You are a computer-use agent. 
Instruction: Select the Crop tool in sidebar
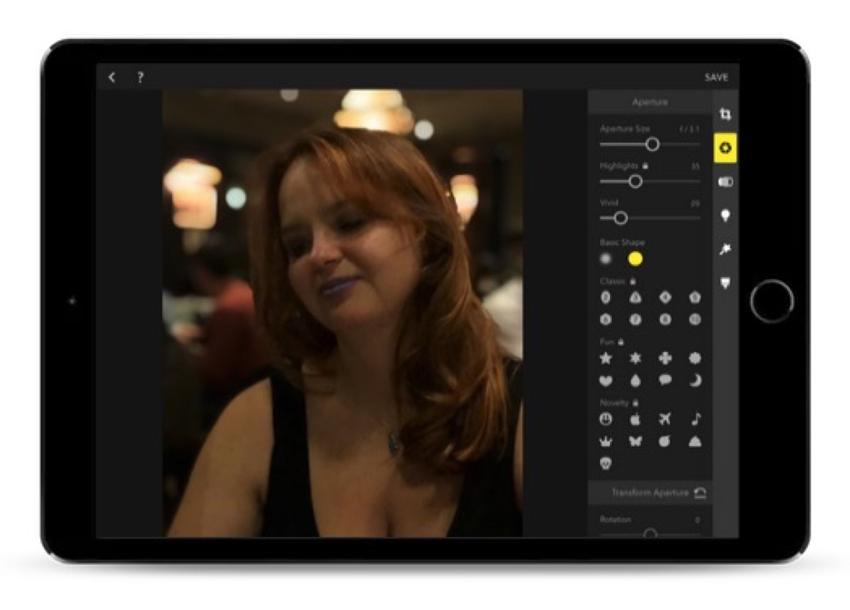(725, 114)
